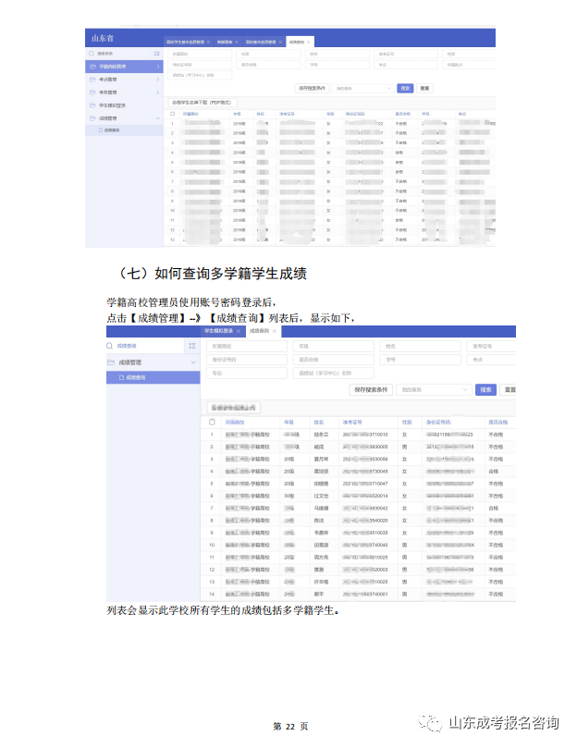Click 身份证号码 input in second screenshot
The height and width of the screenshot is (748, 577).
point(246,360)
